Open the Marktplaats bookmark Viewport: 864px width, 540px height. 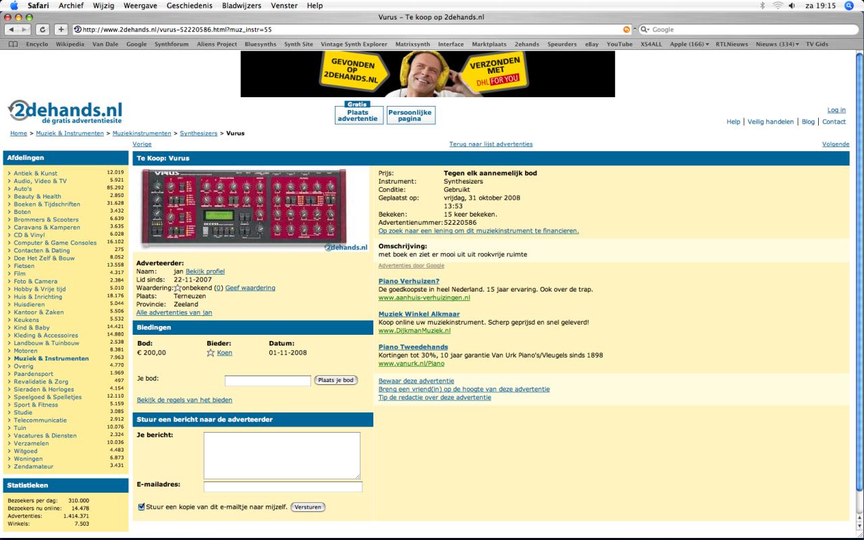click(x=489, y=45)
